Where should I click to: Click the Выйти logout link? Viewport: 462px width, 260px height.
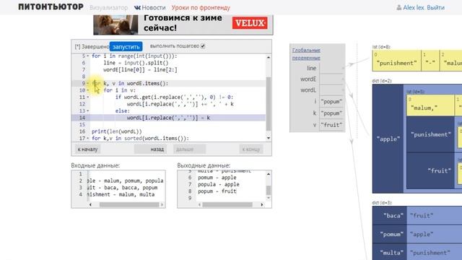pos(435,8)
